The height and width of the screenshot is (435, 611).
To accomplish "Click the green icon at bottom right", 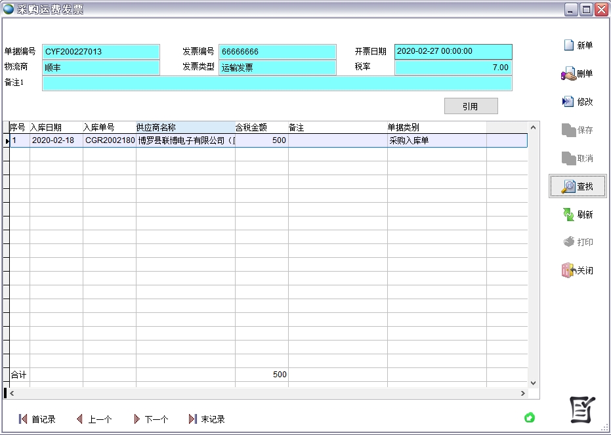I will pyautogui.click(x=530, y=417).
